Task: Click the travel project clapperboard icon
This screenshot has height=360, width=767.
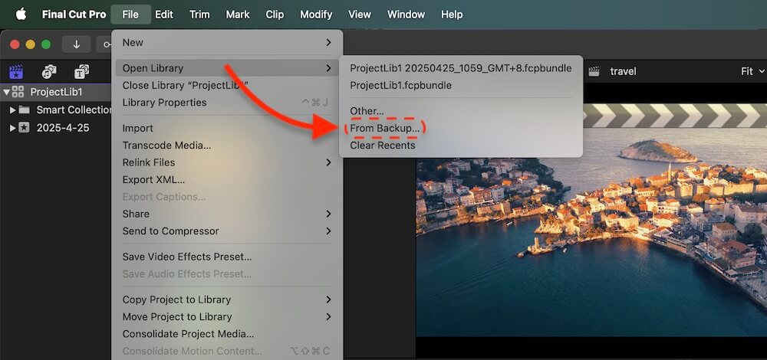Action: click(x=594, y=71)
